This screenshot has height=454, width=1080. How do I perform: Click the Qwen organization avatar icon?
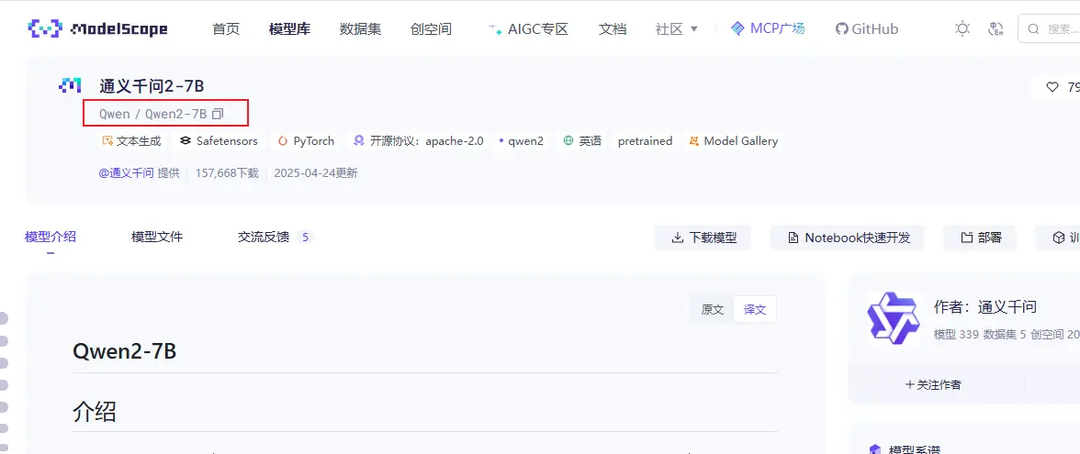click(x=70, y=86)
